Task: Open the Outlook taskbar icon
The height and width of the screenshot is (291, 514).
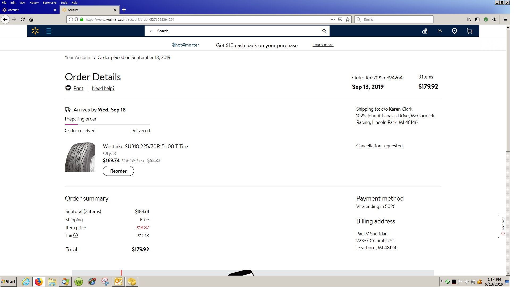Action: click(x=119, y=282)
